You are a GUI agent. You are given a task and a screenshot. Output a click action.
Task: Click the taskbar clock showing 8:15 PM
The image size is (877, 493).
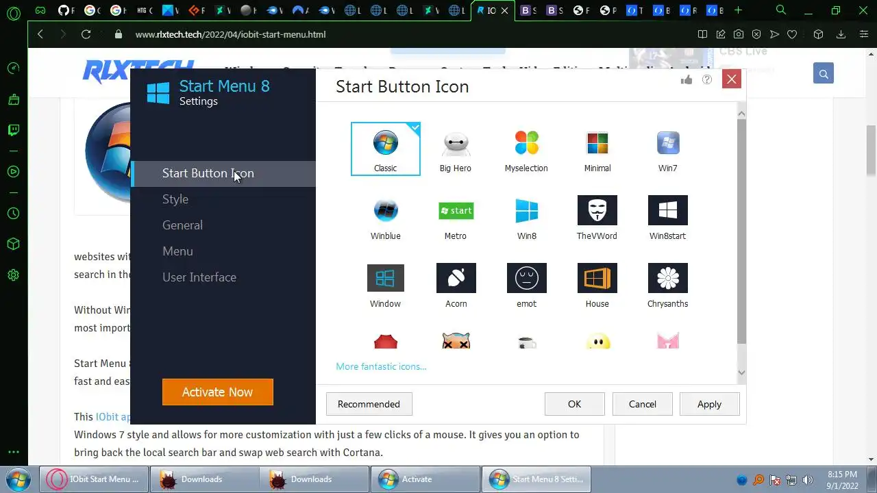pyautogui.click(x=842, y=480)
